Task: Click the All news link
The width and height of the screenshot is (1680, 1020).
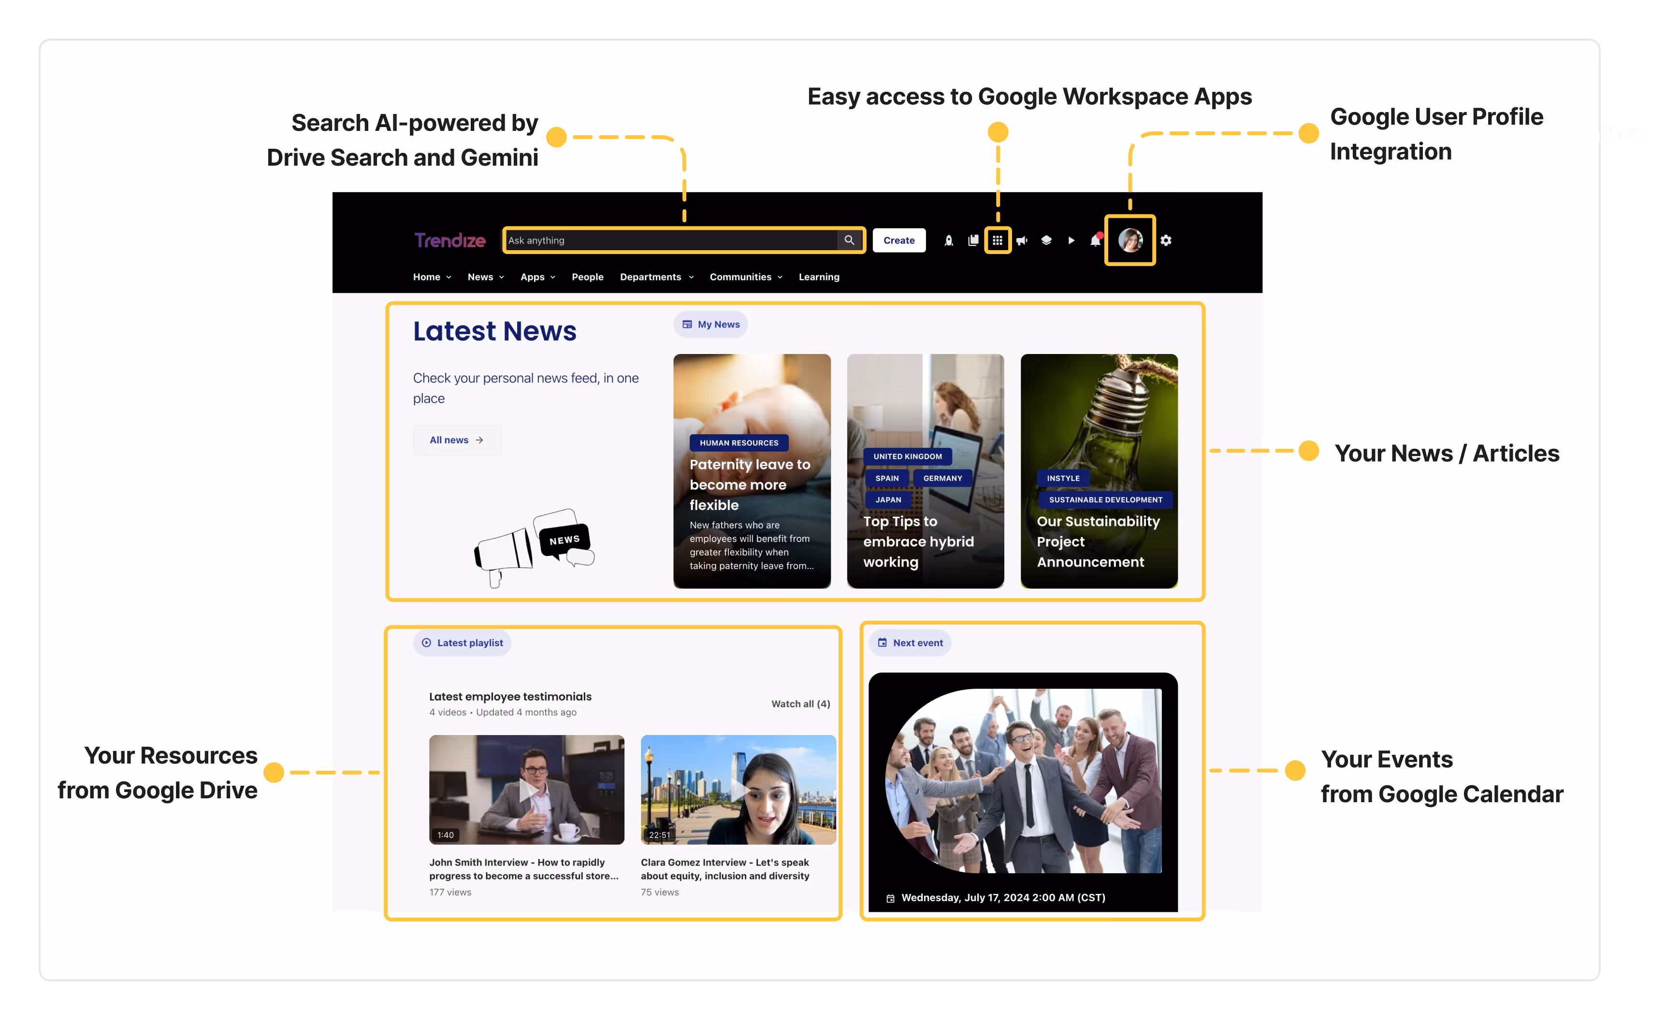Action: pos(456,440)
